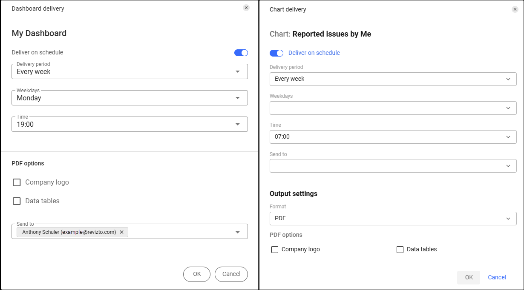Image resolution: width=524 pixels, height=290 pixels.
Task: Open Time dropdown showing 19:00
Action: click(x=238, y=125)
